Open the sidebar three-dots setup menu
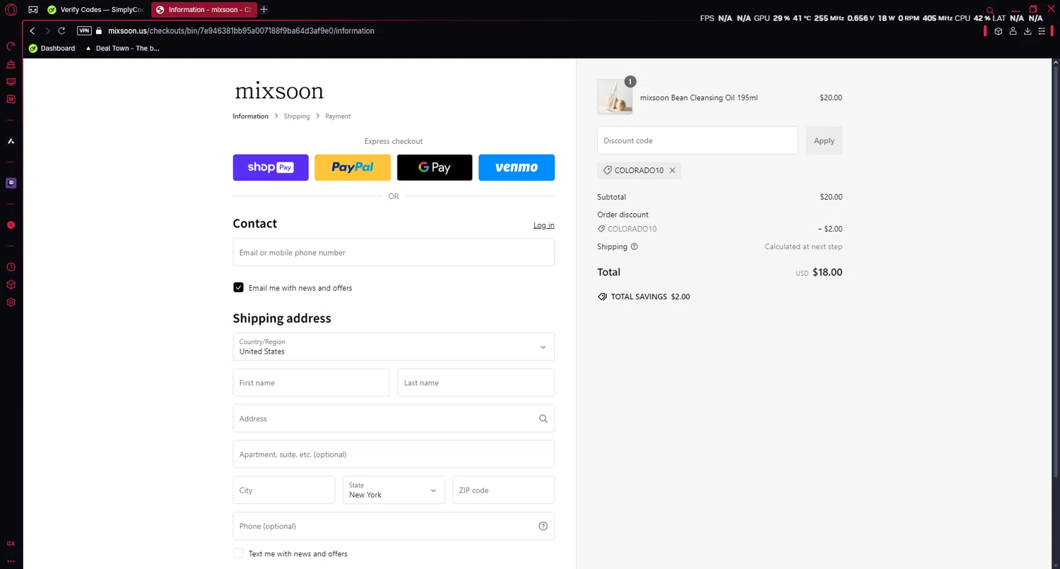The image size is (1060, 569). coord(11,561)
